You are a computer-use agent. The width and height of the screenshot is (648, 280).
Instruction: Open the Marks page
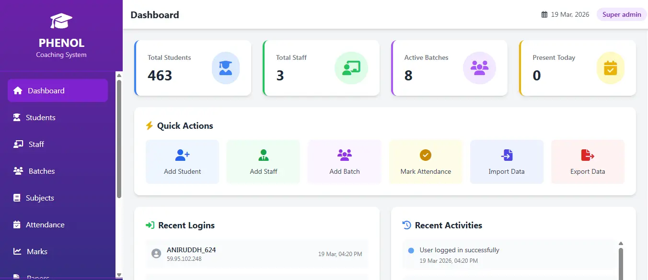[x=58, y=251]
